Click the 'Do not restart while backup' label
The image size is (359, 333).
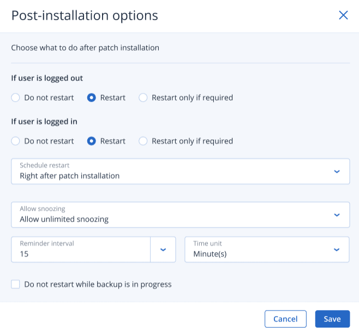coord(98,284)
